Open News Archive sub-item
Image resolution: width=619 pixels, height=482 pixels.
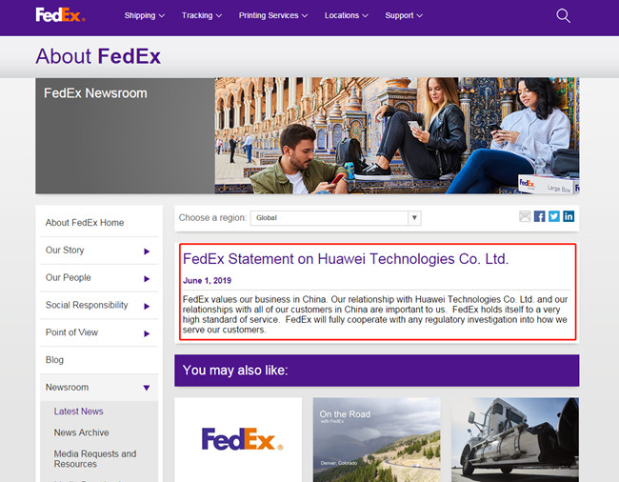[x=81, y=432]
